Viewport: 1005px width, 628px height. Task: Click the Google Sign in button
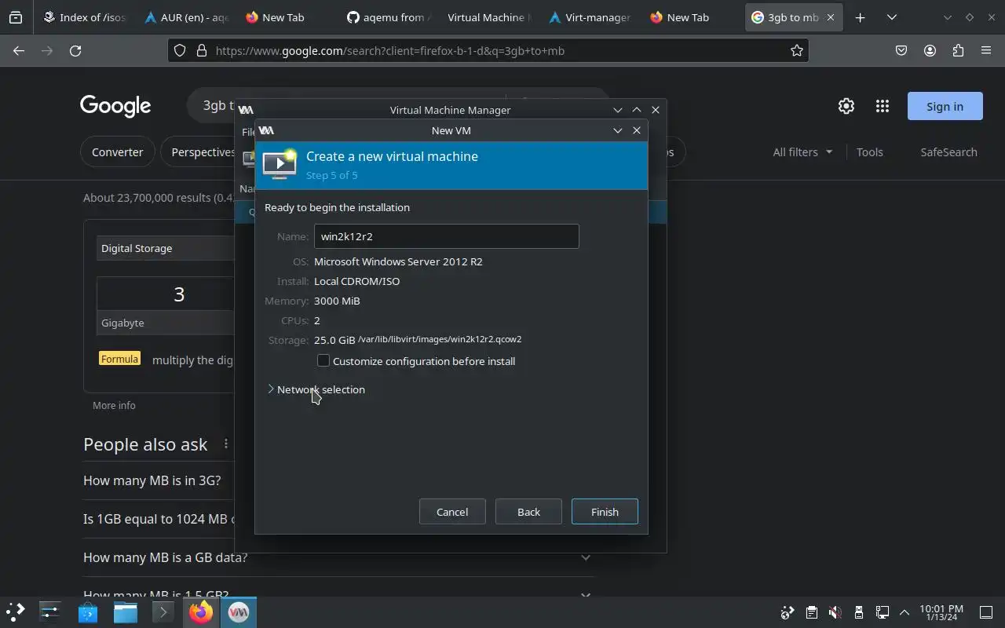coord(945,106)
